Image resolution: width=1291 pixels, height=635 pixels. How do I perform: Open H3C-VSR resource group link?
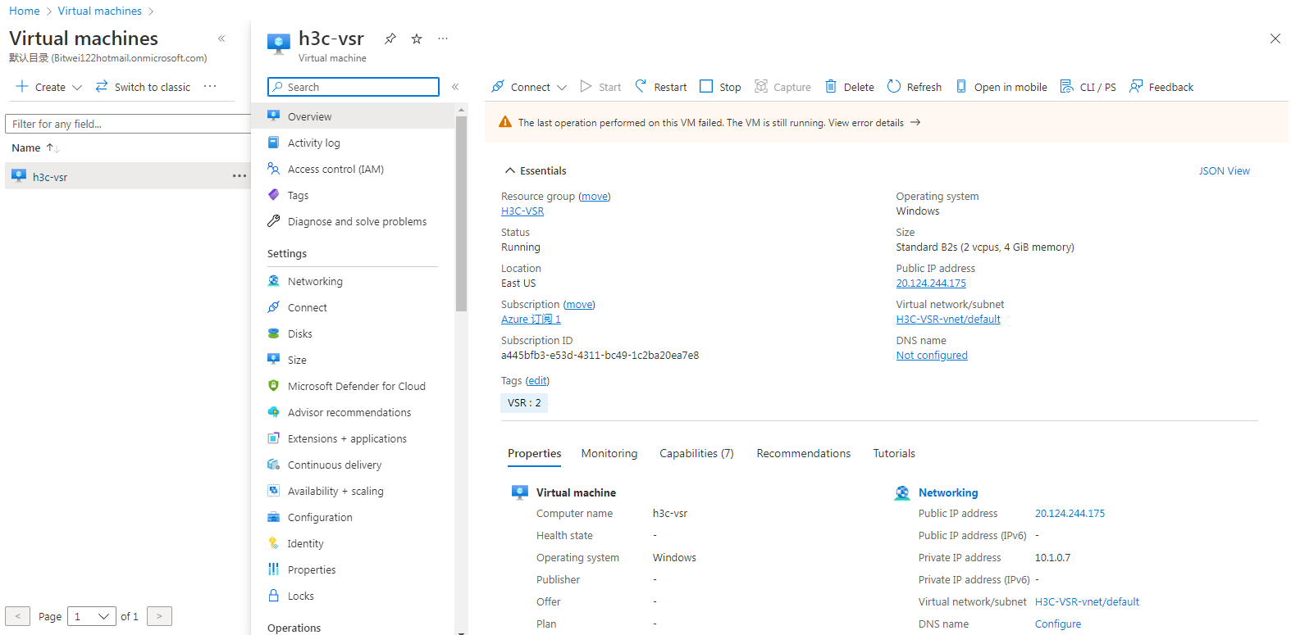coord(522,211)
